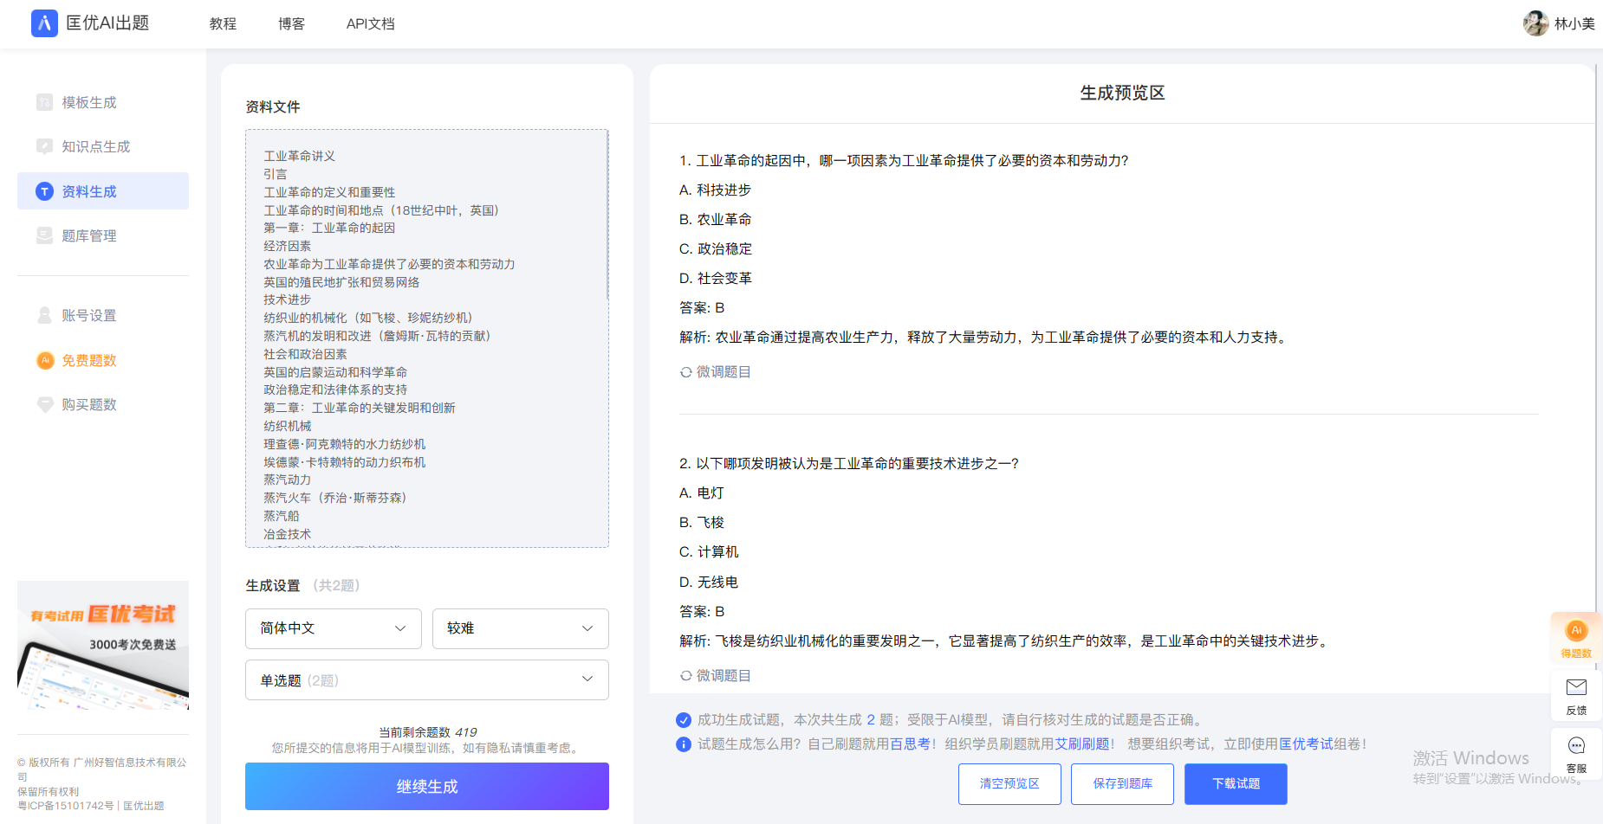Click option A. 电灯 in question 2
This screenshot has width=1603, height=824.
pyautogui.click(x=702, y=493)
